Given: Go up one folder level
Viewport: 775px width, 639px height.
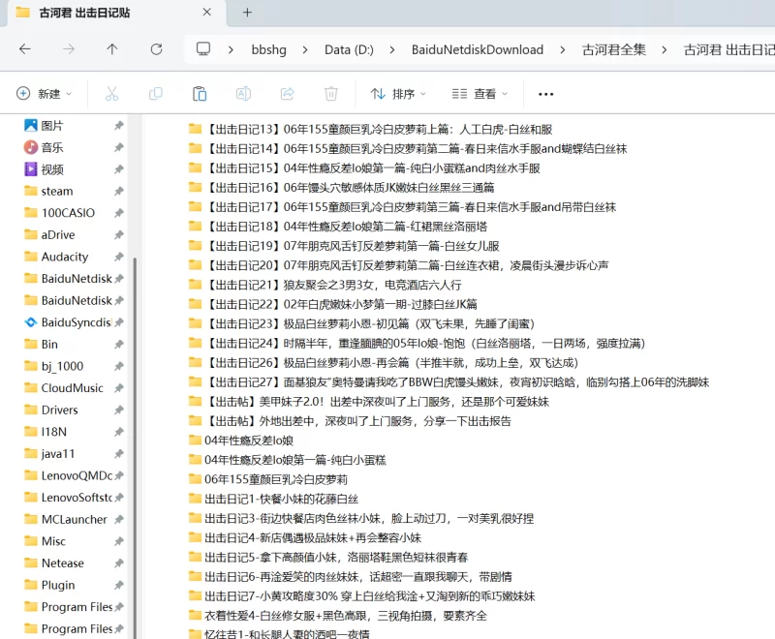Looking at the screenshot, I should point(112,48).
